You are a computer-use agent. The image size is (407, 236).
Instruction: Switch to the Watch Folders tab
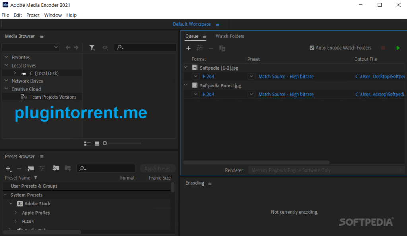point(230,36)
